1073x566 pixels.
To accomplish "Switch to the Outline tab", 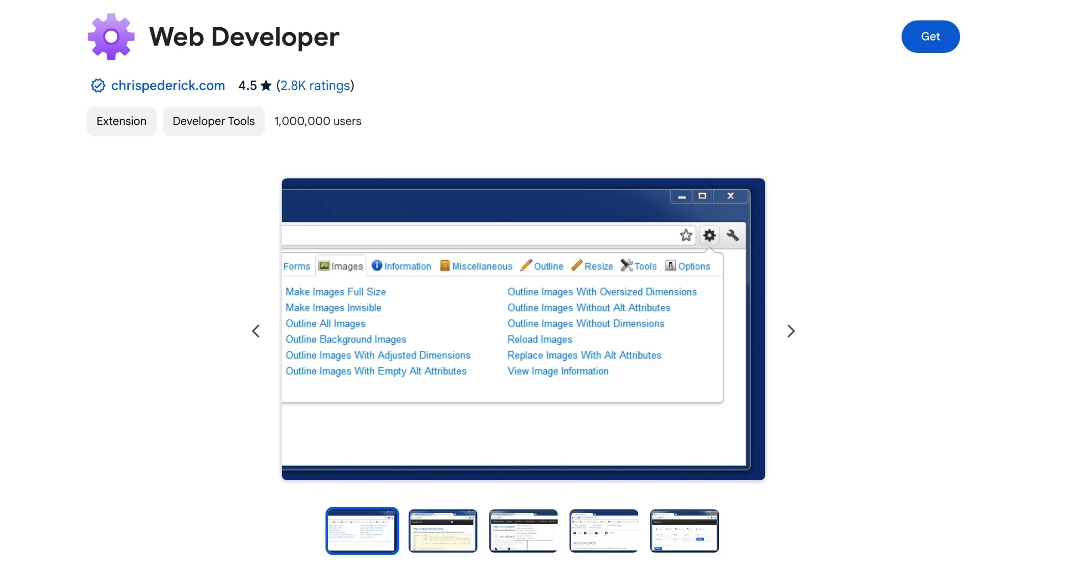I will pyautogui.click(x=542, y=266).
